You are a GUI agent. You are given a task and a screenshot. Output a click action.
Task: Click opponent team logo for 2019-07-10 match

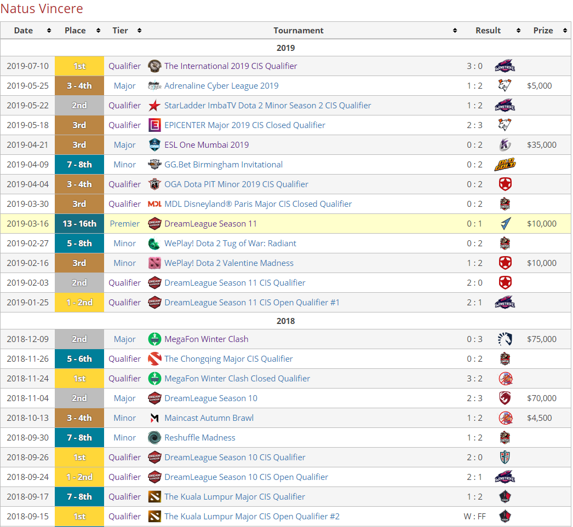(x=505, y=66)
